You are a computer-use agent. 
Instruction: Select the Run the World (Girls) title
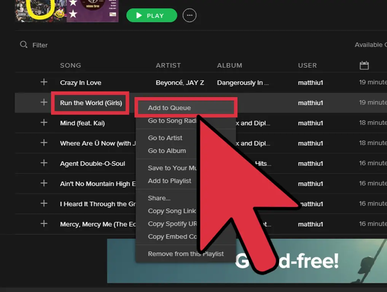pyautogui.click(x=91, y=103)
